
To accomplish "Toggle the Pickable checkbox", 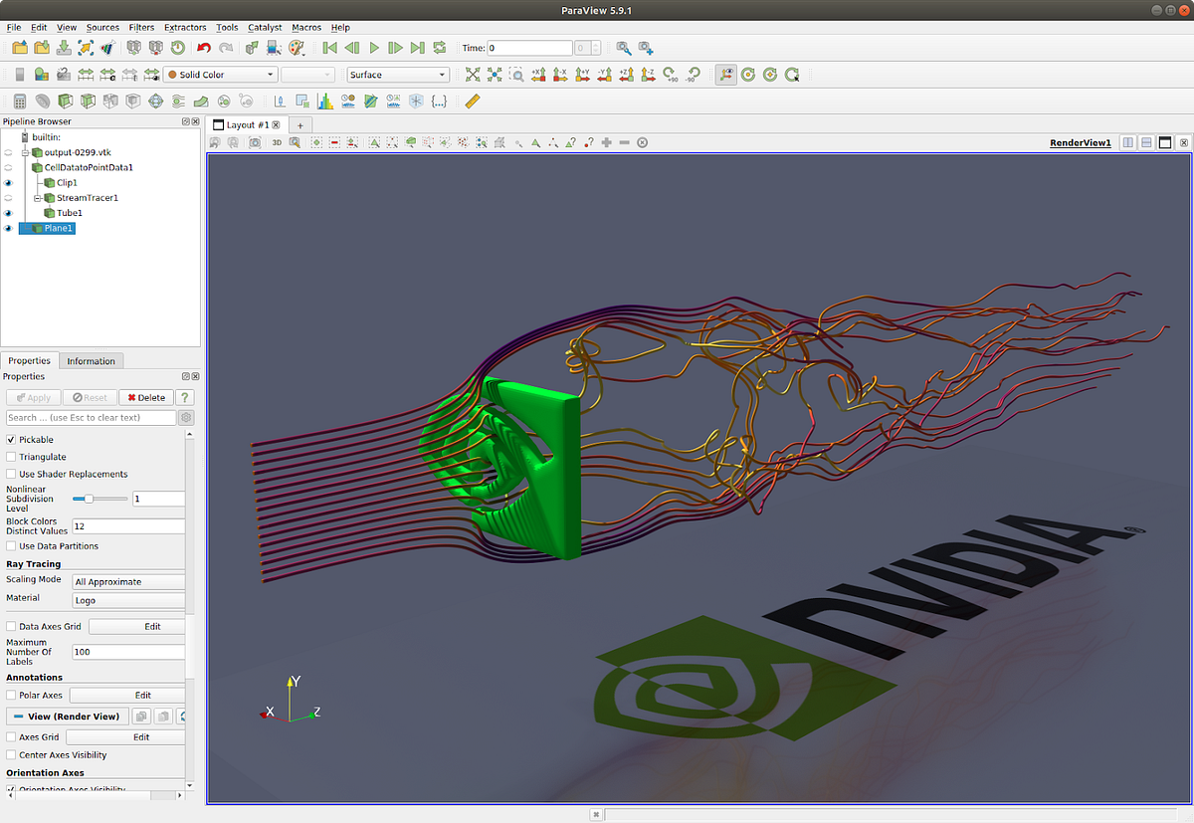I will [x=10, y=439].
